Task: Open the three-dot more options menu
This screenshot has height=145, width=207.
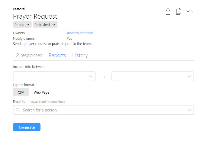Action: click(x=189, y=11)
